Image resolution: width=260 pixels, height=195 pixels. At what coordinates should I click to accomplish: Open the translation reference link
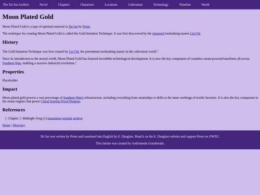click(x=54, y=118)
